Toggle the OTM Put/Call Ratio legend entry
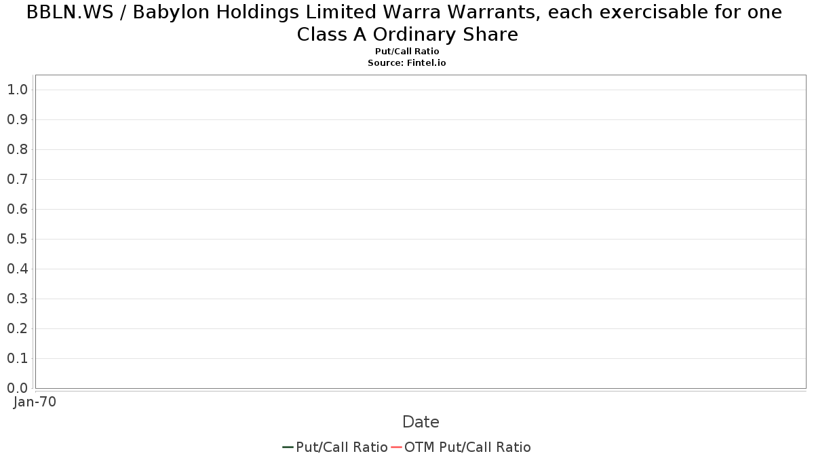Image resolution: width=814 pixels, height=458 pixels. click(461, 447)
